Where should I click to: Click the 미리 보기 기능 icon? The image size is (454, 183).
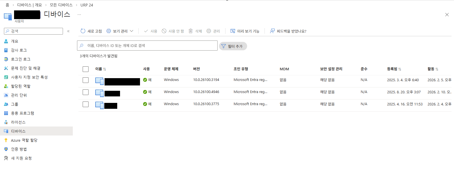pyautogui.click(x=233, y=31)
